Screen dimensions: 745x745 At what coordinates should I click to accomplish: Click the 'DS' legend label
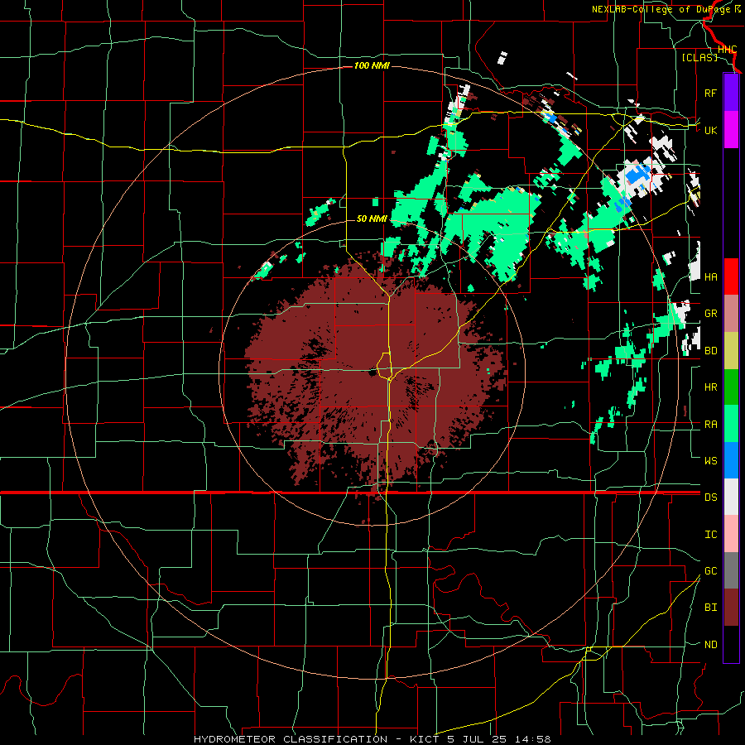tap(710, 497)
